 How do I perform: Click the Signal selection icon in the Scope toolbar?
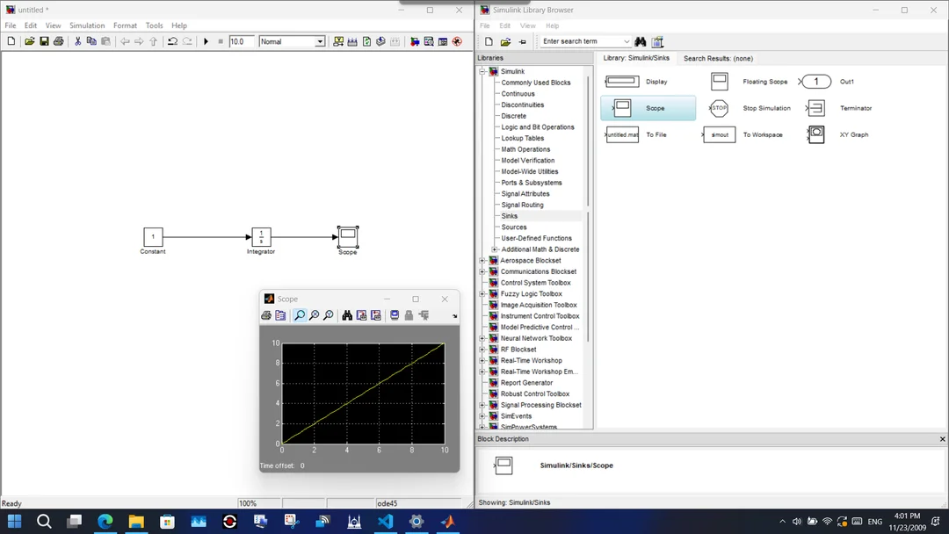[424, 315]
